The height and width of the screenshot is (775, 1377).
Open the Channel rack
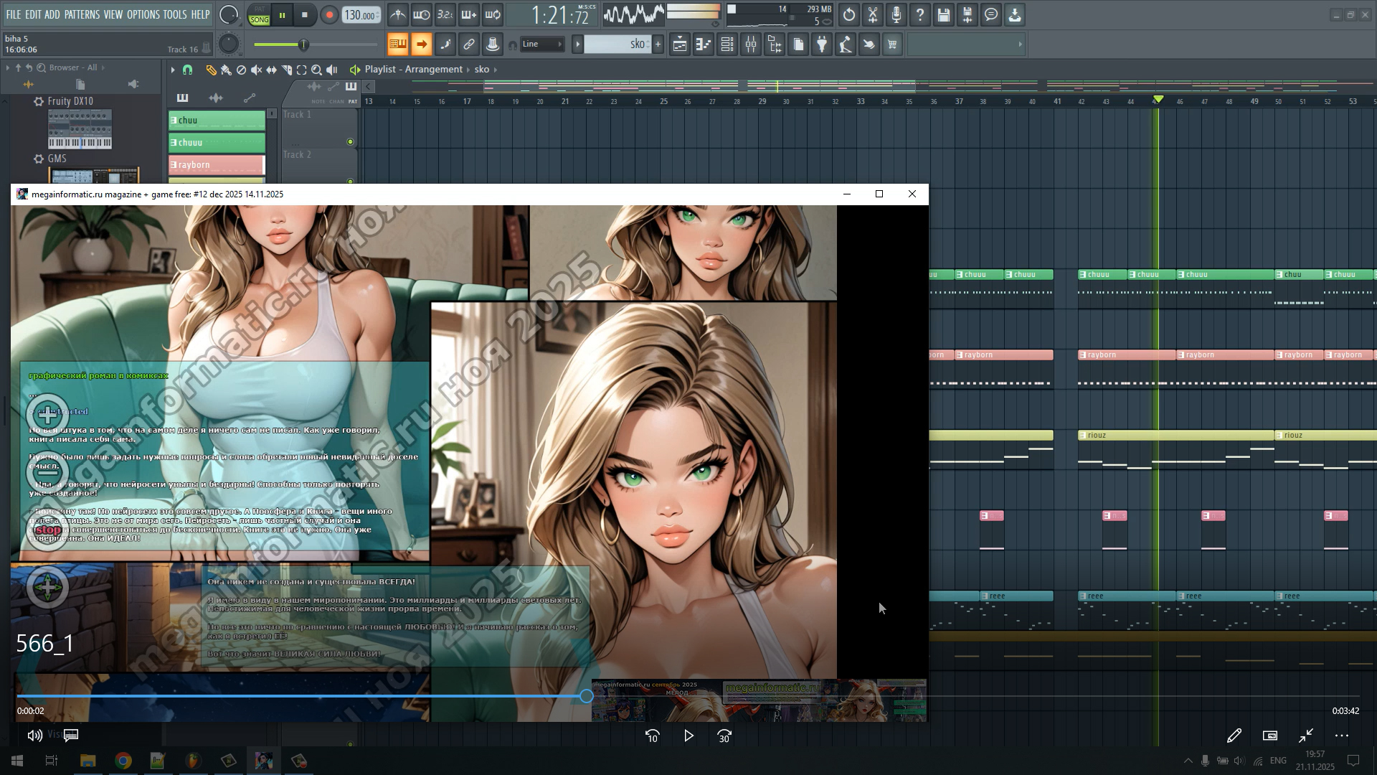point(727,44)
